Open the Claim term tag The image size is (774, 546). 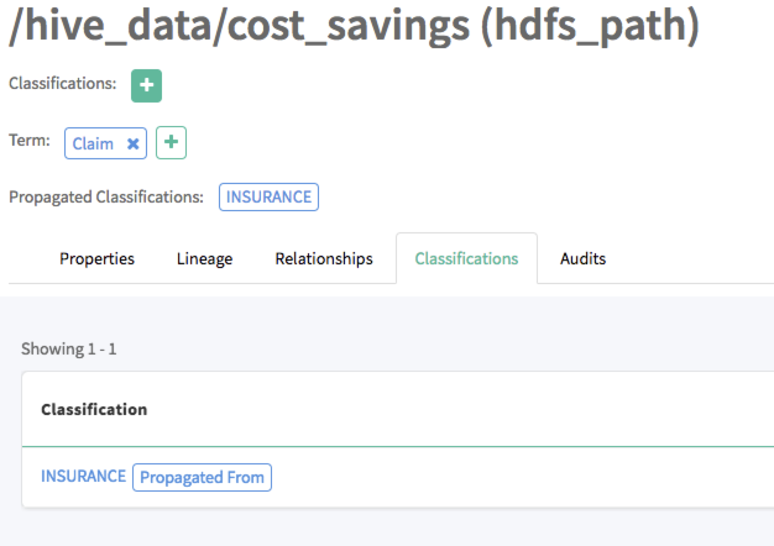(x=93, y=144)
